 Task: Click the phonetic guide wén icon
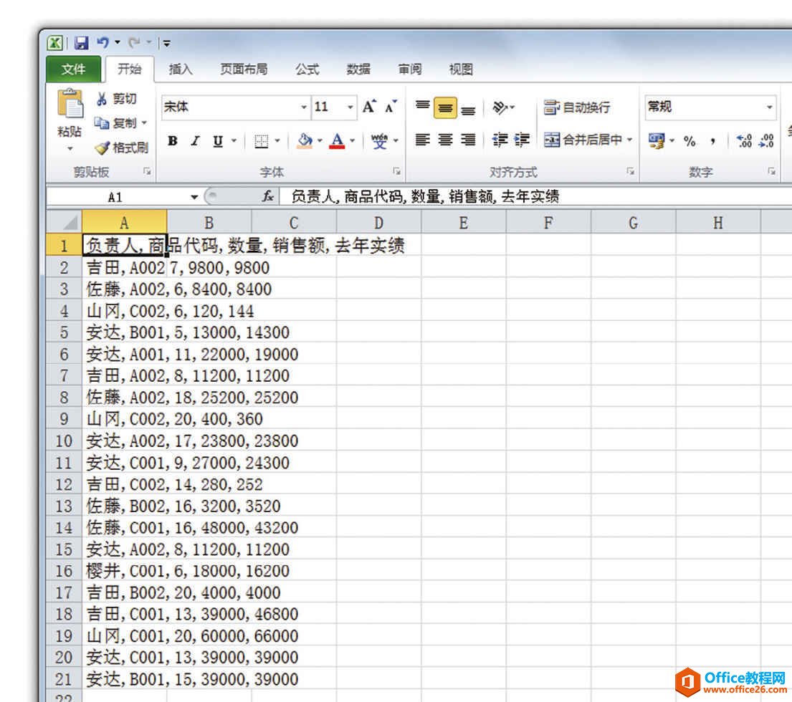pos(379,141)
